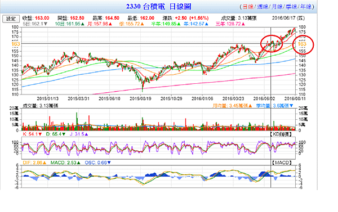
Task: Select the 季均量 monthly volume average label
Action: [x=275, y=106]
